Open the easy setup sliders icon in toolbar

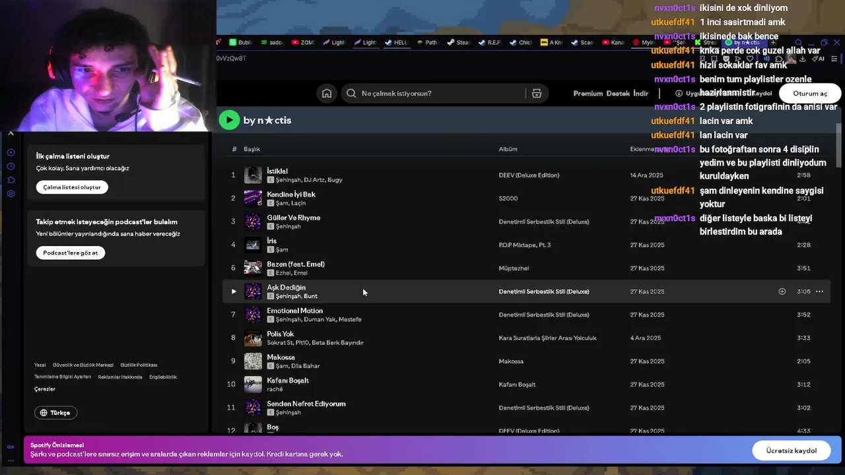[x=834, y=59]
